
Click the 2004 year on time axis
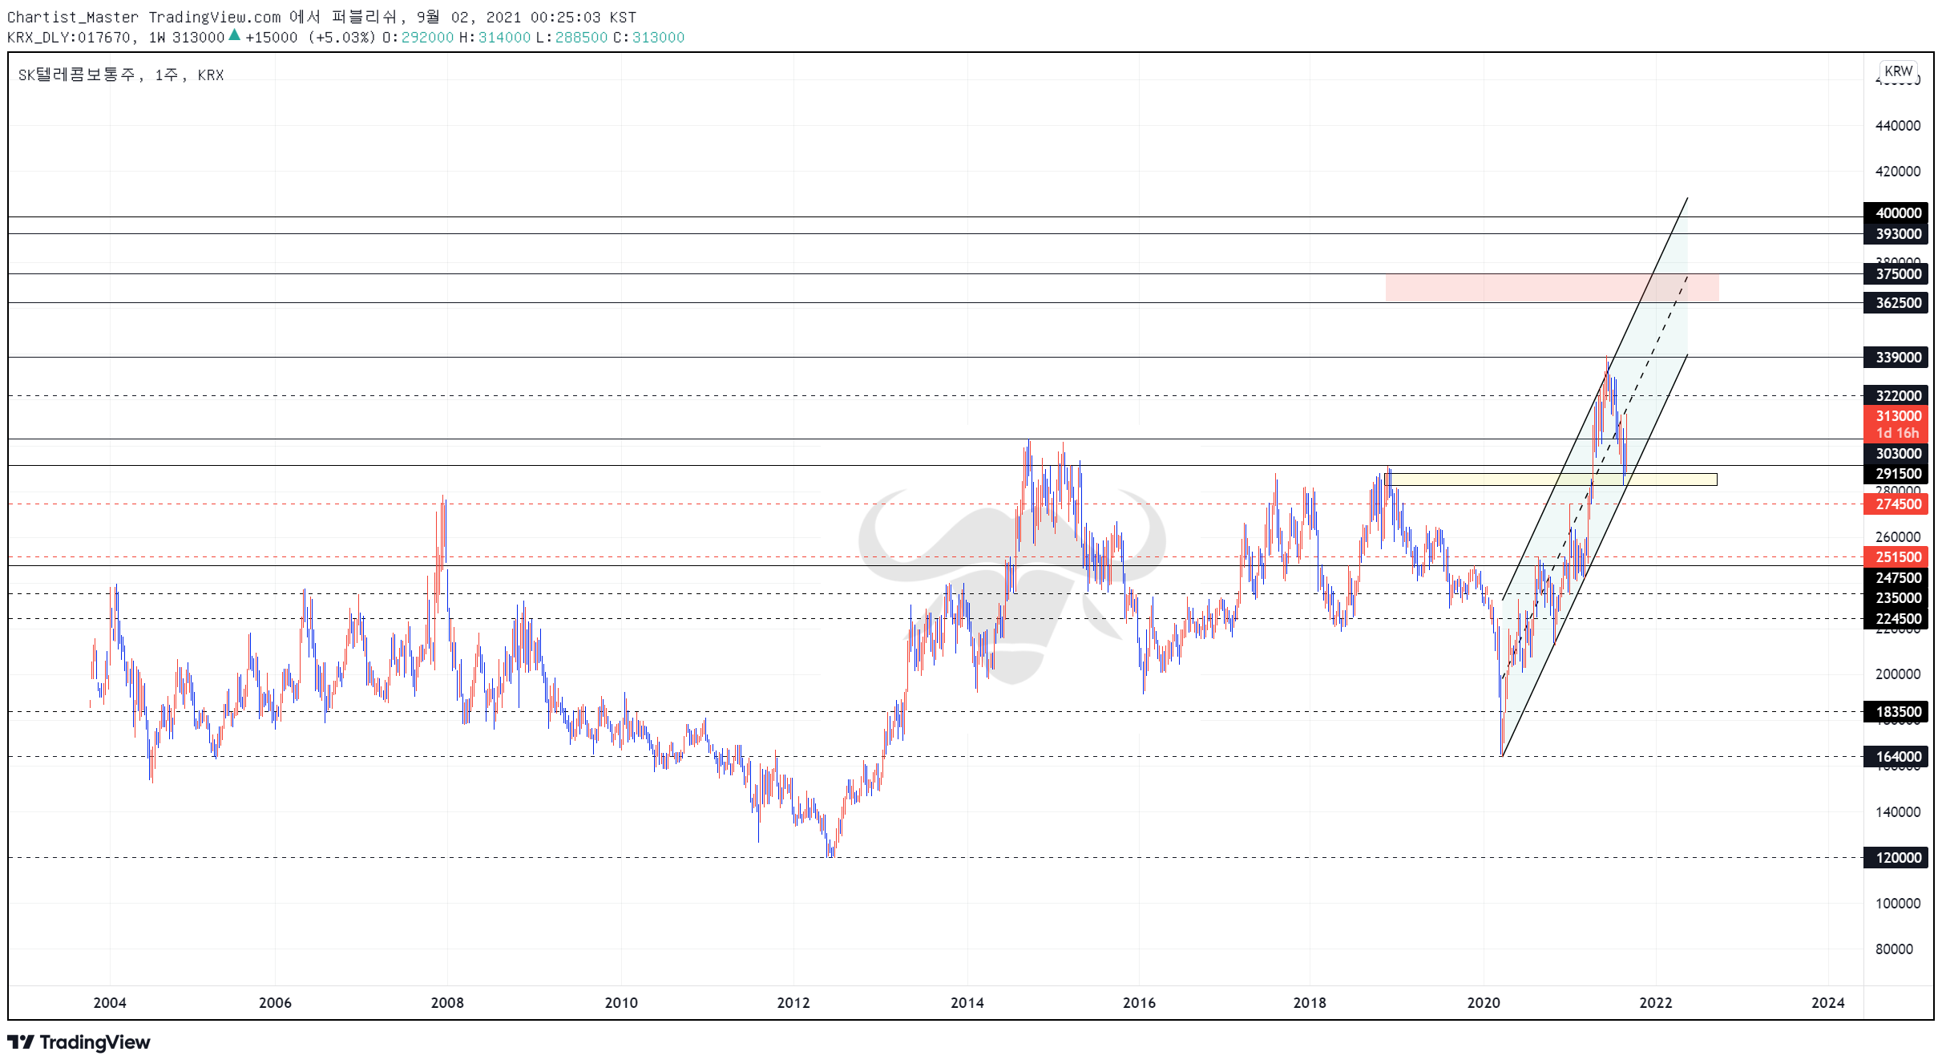coord(110,1002)
